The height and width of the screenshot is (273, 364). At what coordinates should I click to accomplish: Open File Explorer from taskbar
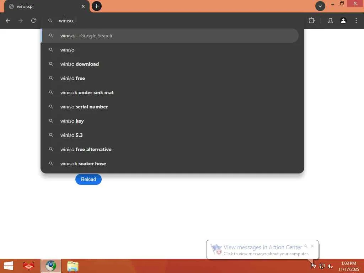click(73, 266)
